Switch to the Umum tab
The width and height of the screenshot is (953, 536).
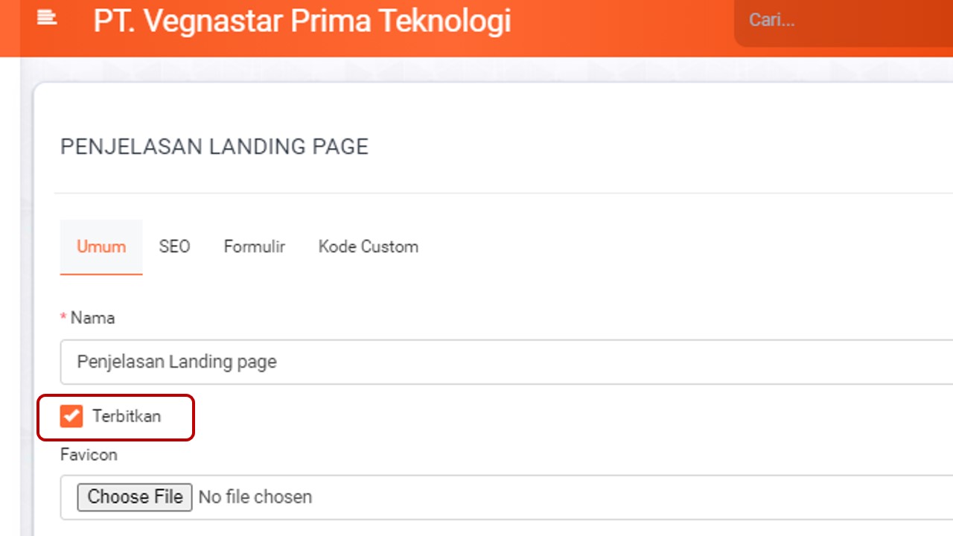click(x=101, y=247)
